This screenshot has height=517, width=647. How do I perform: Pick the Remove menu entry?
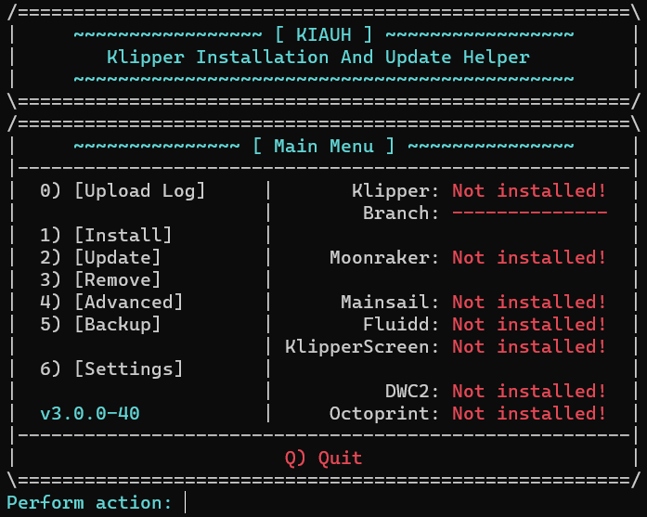coord(100,280)
